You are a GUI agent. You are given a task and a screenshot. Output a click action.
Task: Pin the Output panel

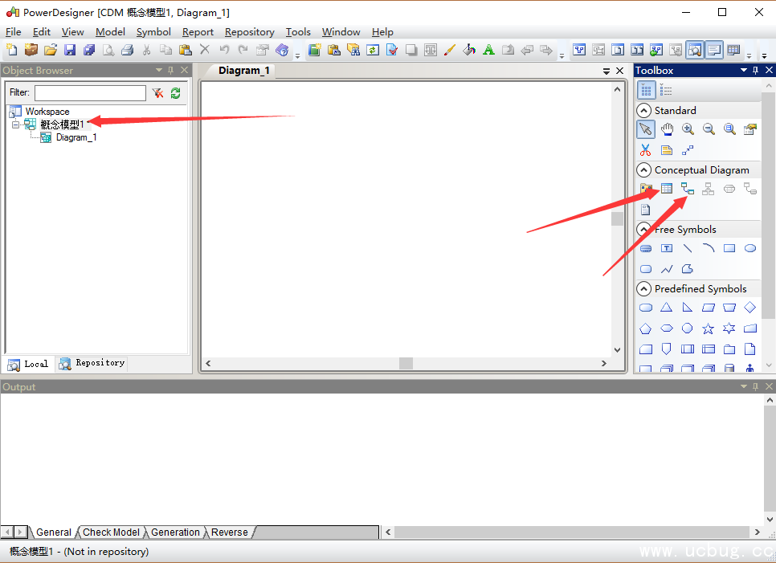[755, 386]
